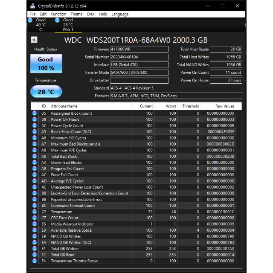Click the Total NAND Writes value 1936 GB
Viewport: 273px width, 273px height.
click(226, 65)
